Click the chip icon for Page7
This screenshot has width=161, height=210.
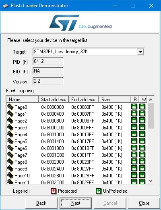10,155
